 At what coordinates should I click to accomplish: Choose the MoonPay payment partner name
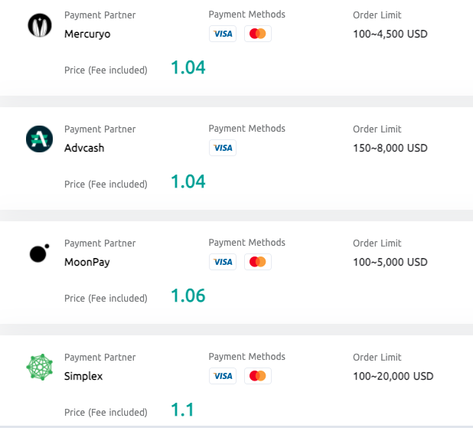87,262
